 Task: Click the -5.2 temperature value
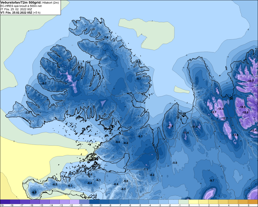pyautogui.click(x=71, y=174)
